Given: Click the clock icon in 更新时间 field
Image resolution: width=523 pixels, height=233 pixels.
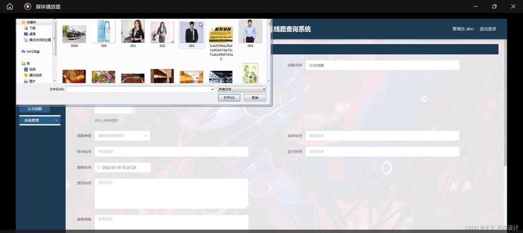Looking at the screenshot, I should pos(99,167).
